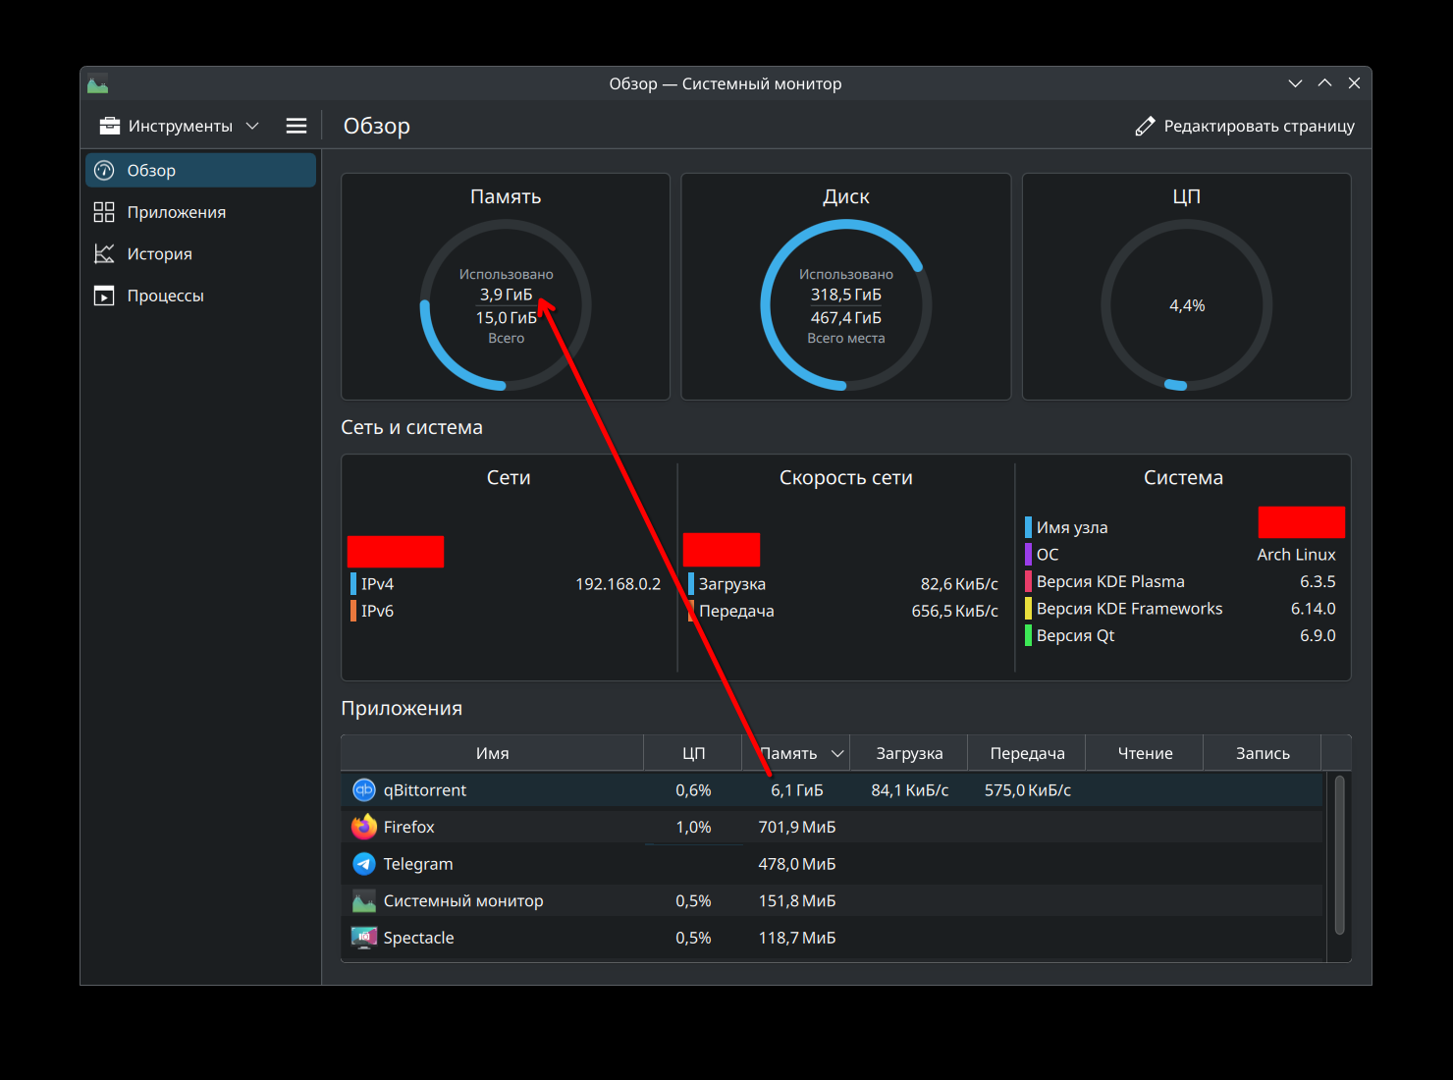Click the 82,6 КиБ/с download speed
This screenshot has width=1453, height=1080.
tap(959, 584)
